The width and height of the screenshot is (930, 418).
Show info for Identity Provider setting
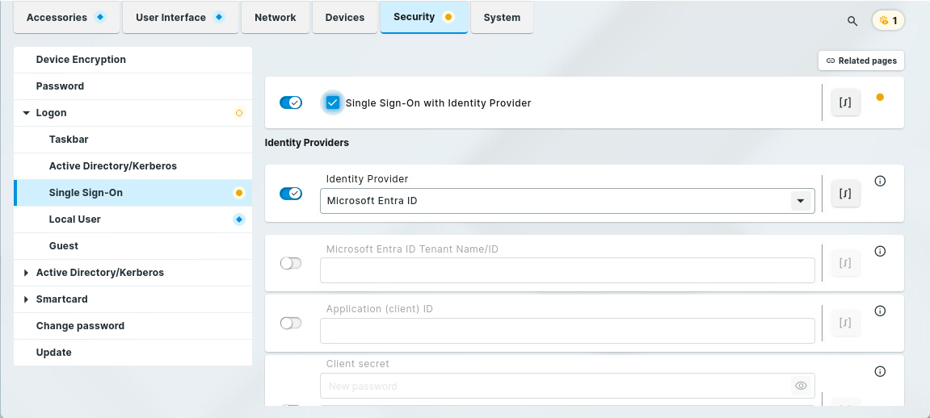[x=880, y=181]
